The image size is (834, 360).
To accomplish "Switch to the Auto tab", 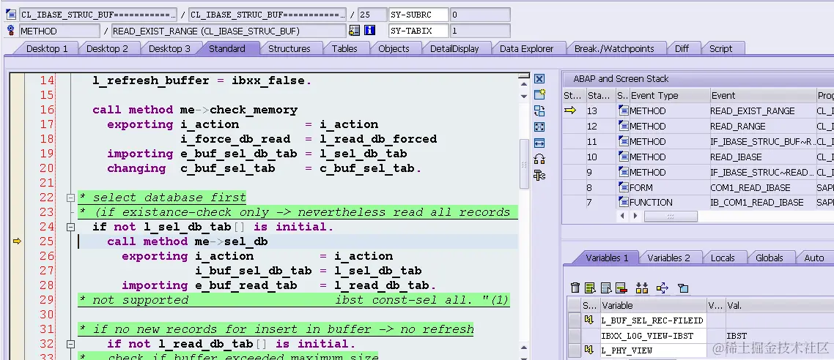I will coord(813,258).
